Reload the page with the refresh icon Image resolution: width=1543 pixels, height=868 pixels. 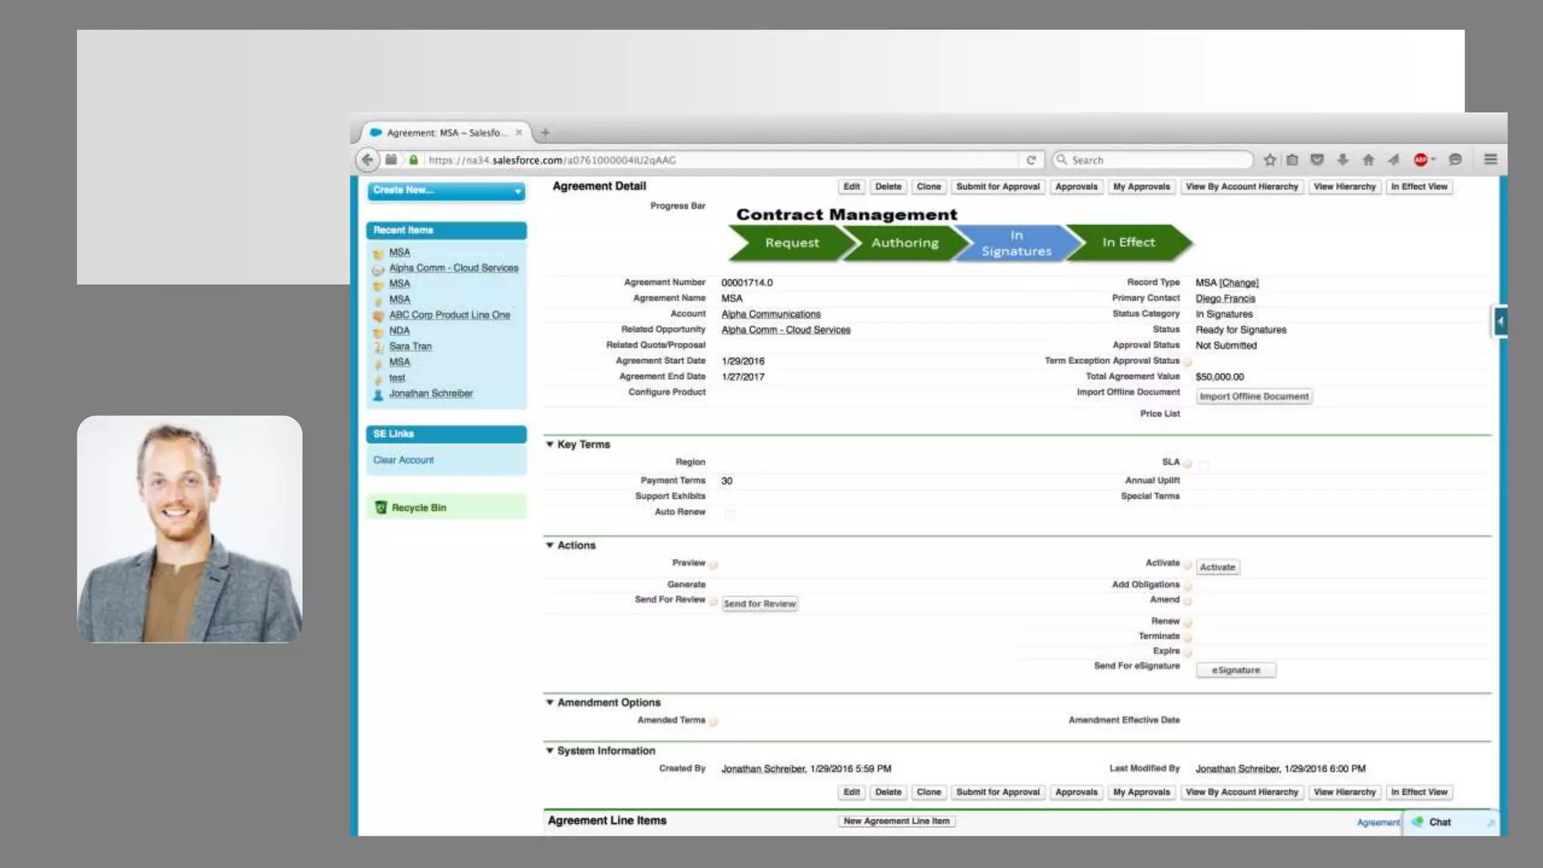[1031, 160]
